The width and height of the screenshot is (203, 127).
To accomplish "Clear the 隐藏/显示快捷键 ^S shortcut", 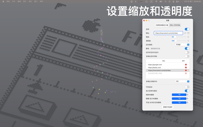I will pos(188,99).
